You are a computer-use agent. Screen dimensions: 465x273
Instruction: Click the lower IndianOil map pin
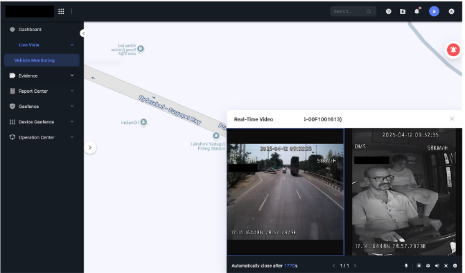(143, 122)
